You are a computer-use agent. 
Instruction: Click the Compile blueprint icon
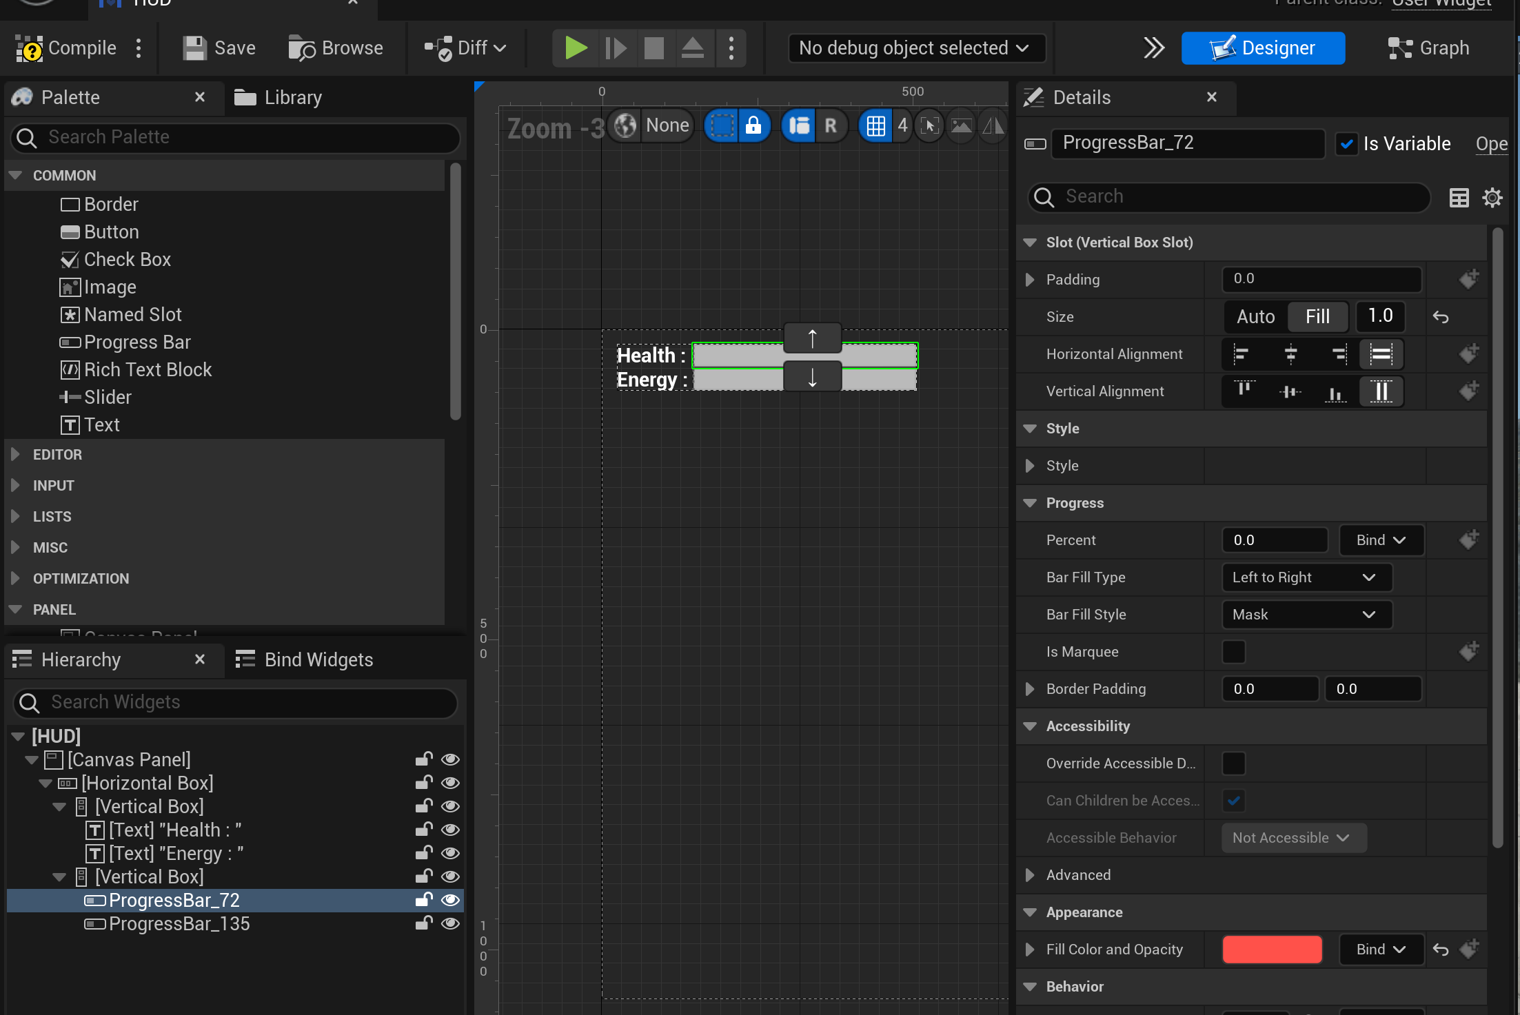29,48
